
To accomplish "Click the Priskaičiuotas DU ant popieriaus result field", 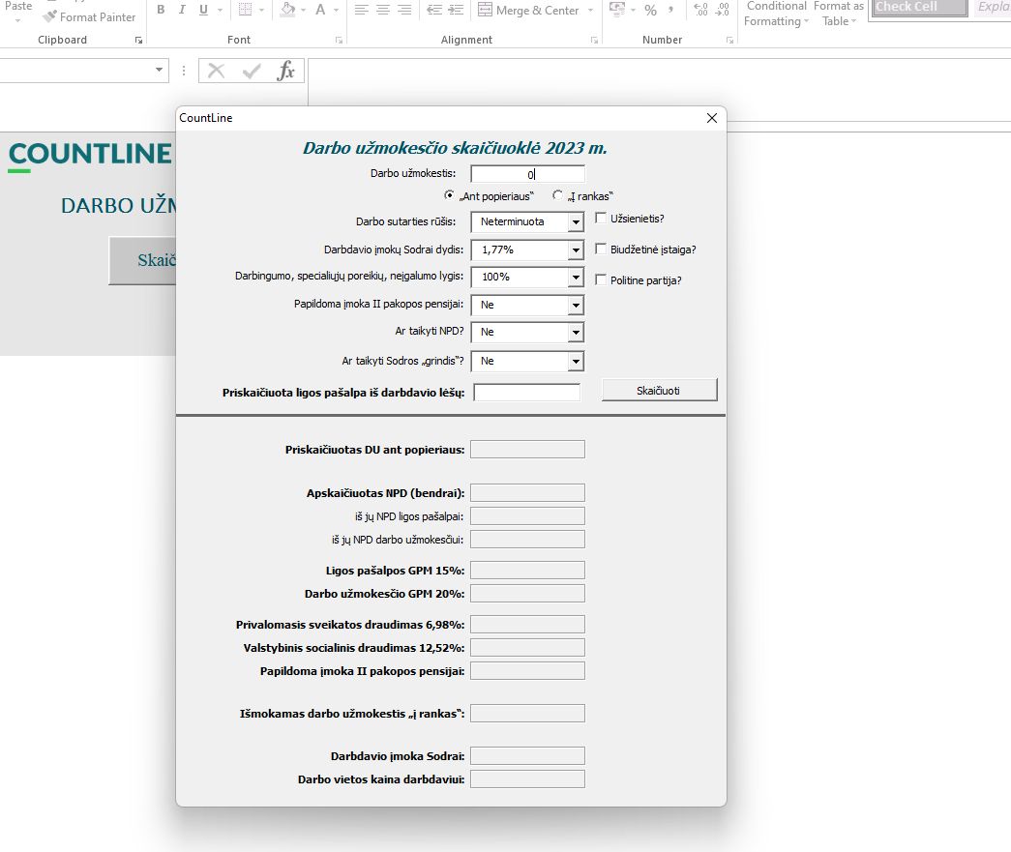I will 527,449.
